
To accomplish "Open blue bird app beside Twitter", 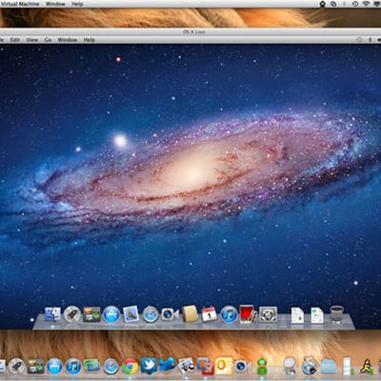I will pos(168,366).
